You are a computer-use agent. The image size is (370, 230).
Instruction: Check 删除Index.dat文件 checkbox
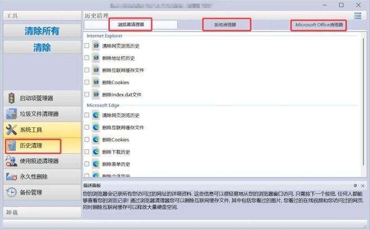tap(87, 94)
